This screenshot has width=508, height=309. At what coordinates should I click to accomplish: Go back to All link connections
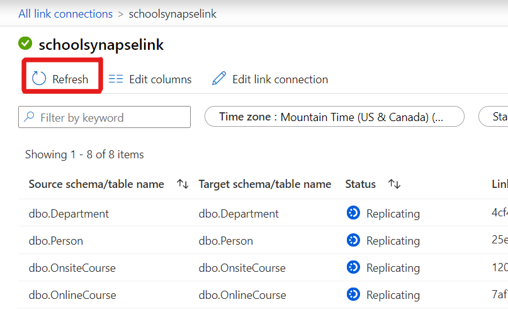(65, 14)
